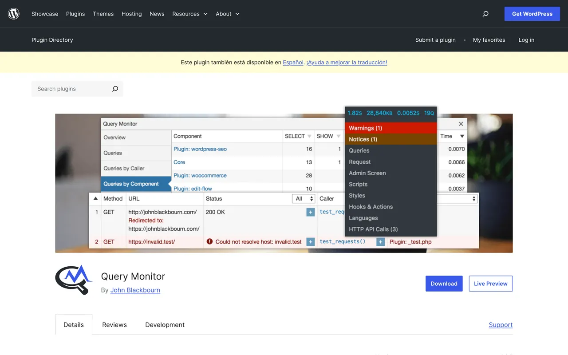Go to Plugins in the top navigation
This screenshot has height=355, width=568.
(75, 14)
